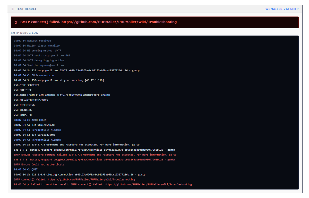This screenshot has width=309, height=198.
Task: Select the 'C: AUTH LOGIN' command line
Action: (30, 120)
